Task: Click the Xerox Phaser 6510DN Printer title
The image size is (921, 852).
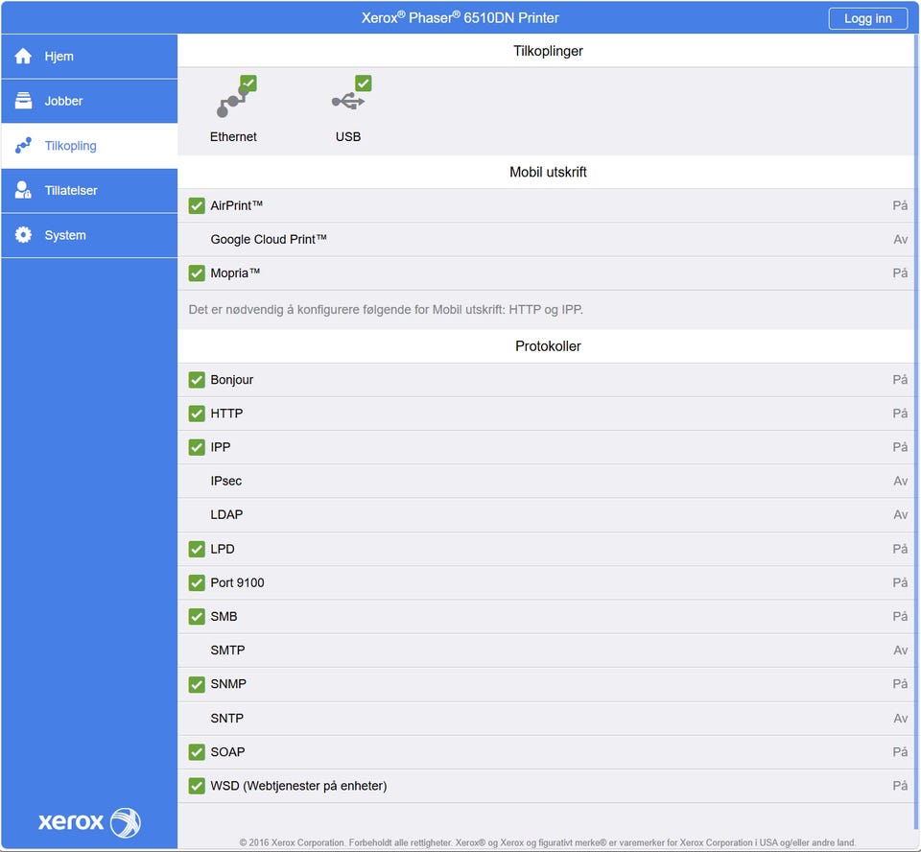Action: coord(460,17)
